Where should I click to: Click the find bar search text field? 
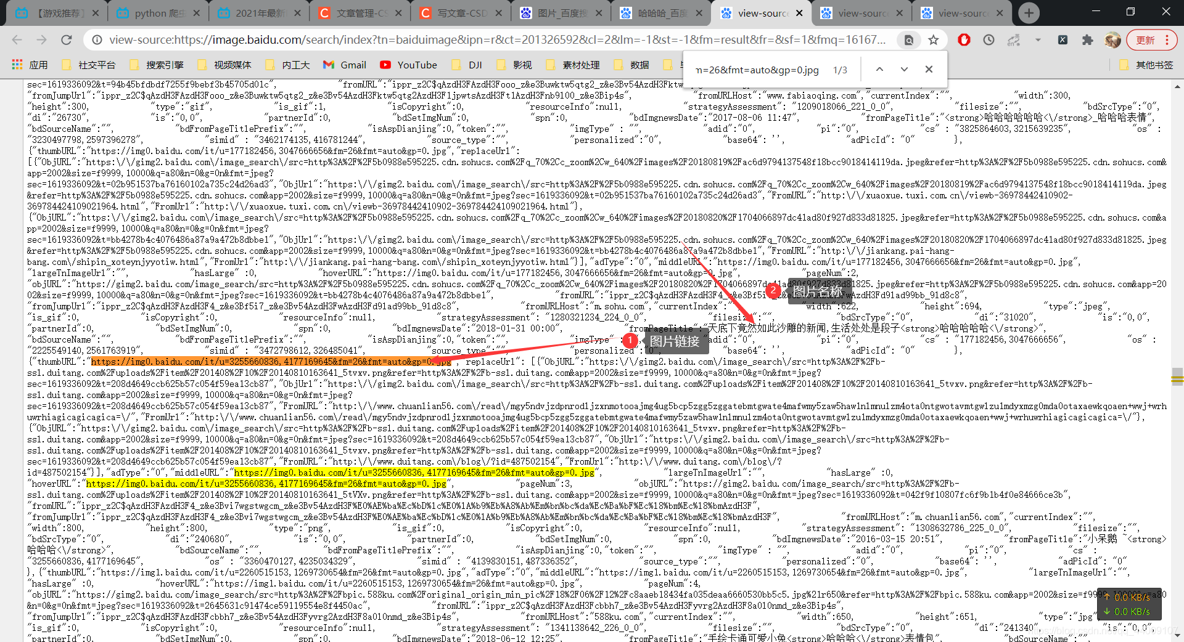[757, 70]
